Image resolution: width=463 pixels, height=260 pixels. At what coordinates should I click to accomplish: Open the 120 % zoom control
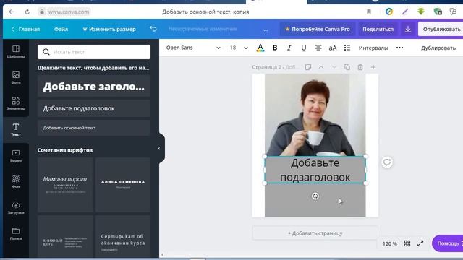point(389,243)
